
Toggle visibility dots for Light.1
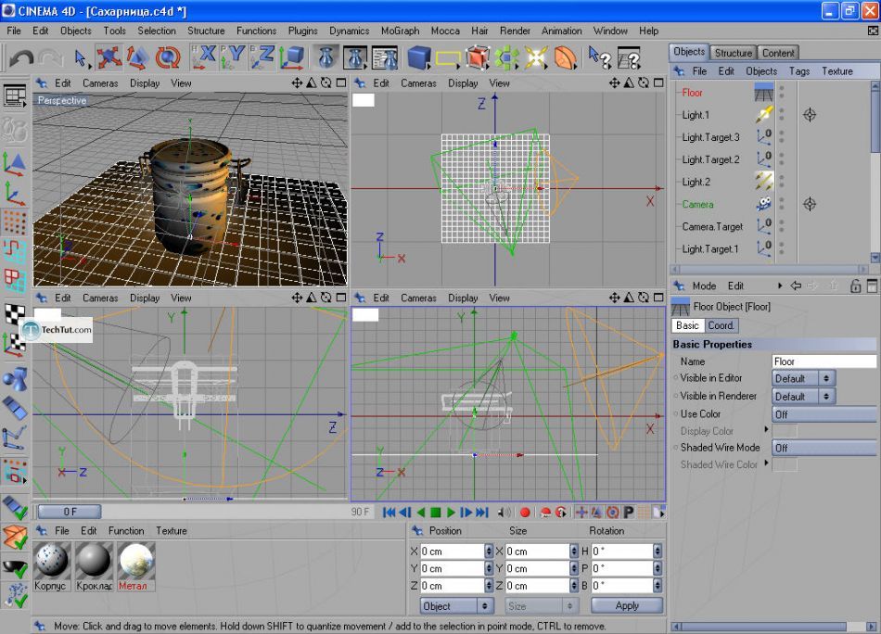(782, 115)
